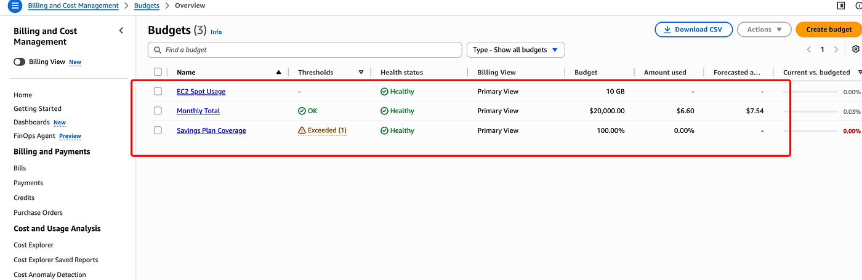Click the Budgets breadcrumb link
Image resolution: width=862 pixels, height=280 pixels.
(147, 6)
